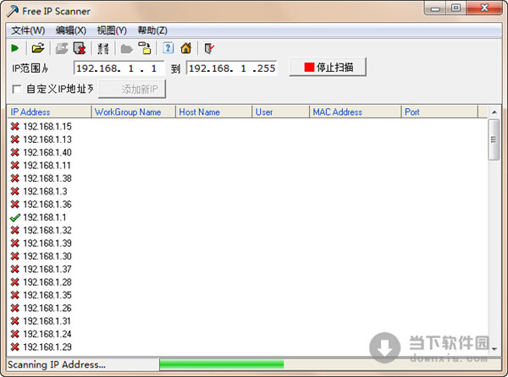This screenshot has height=377, width=508.
Task: Open the 文件(W) menu
Action: 28,30
